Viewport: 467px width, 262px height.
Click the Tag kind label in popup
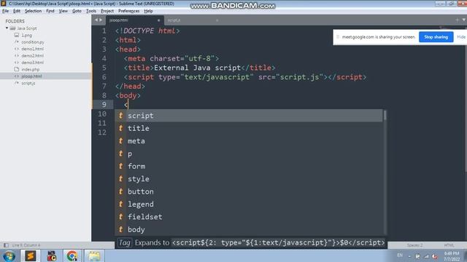(125, 242)
